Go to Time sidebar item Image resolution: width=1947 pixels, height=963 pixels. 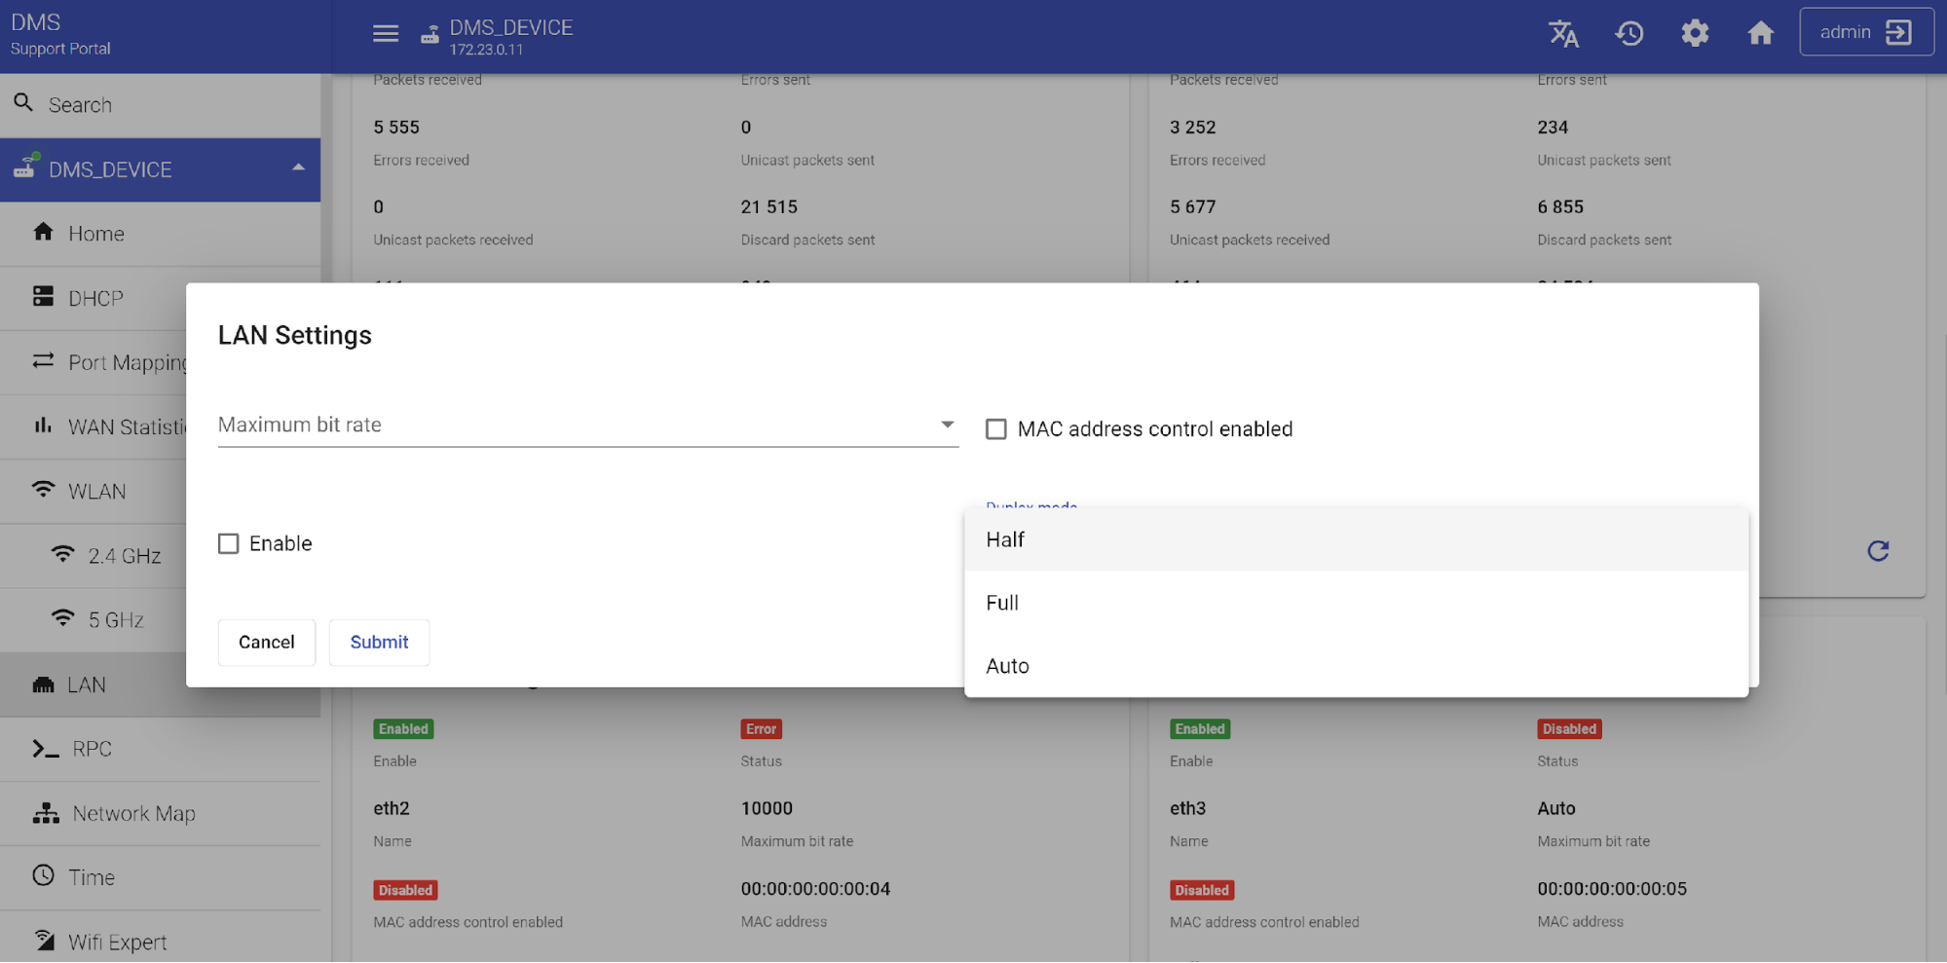(92, 877)
